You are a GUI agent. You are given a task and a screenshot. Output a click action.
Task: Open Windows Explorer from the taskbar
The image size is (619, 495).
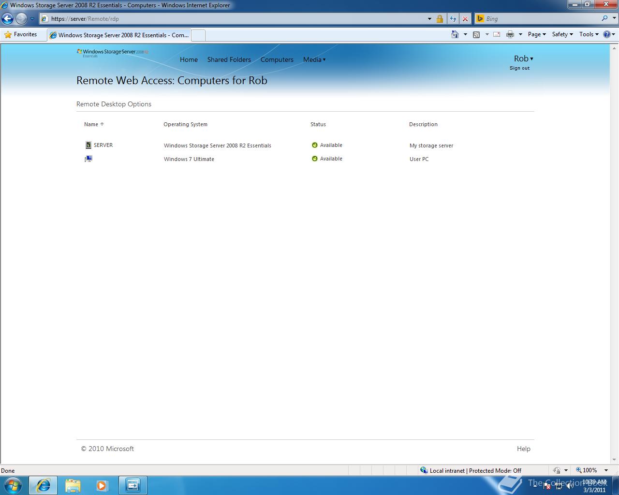(x=73, y=485)
